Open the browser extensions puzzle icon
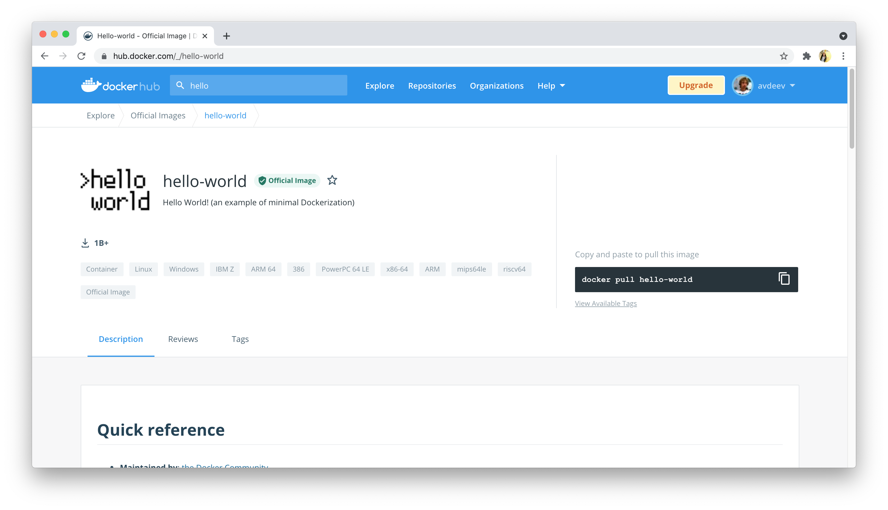Screen dimensions: 888x510 tap(806, 56)
